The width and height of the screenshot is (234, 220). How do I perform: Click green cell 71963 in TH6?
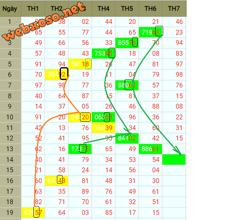pos(150,32)
